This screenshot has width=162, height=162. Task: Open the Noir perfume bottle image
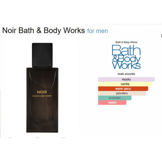click(x=42, y=88)
